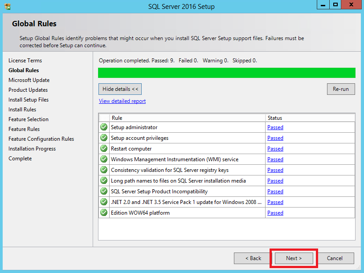The image size is (364, 273).
Task: Maximize the SQL Server 2016 Setup window
Action: coord(335,4)
